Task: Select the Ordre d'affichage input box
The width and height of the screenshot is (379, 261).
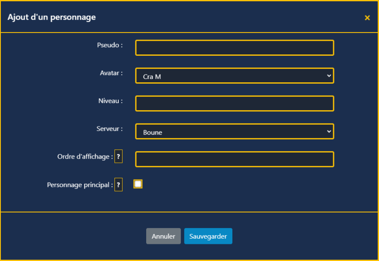Action: pos(234,159)
